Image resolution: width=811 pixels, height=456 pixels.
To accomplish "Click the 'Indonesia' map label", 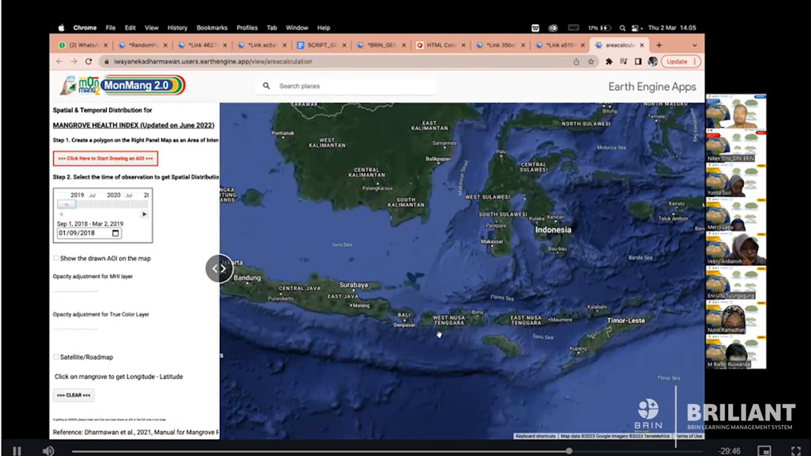I will (x=552, y=230).
